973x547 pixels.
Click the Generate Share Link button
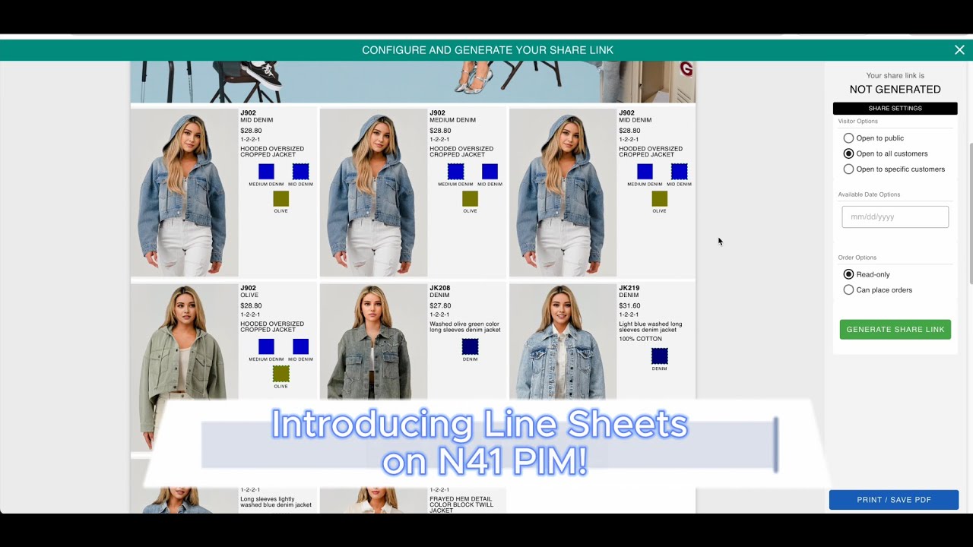coord(895,330)
